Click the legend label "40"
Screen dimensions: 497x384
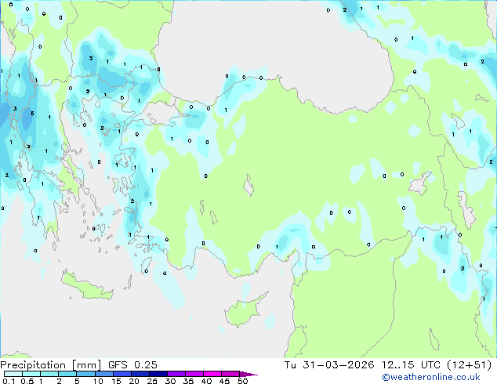206,381
